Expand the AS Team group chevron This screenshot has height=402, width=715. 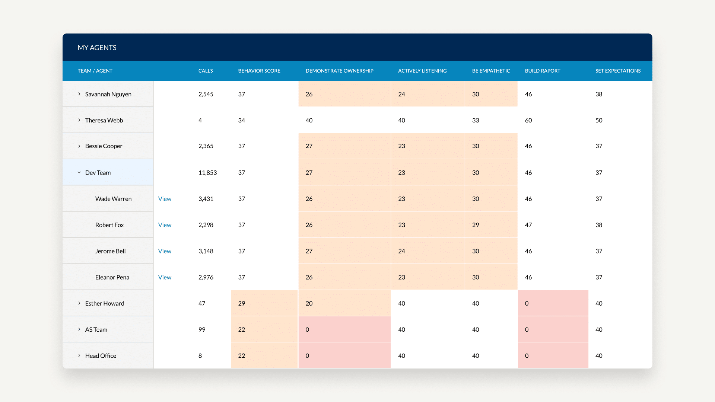point(79,329)
